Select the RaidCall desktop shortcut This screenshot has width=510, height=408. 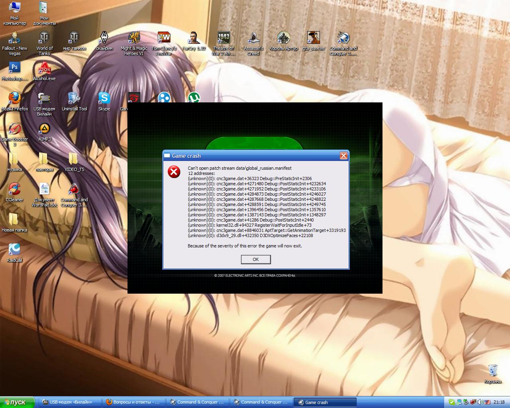pos(15,253)
